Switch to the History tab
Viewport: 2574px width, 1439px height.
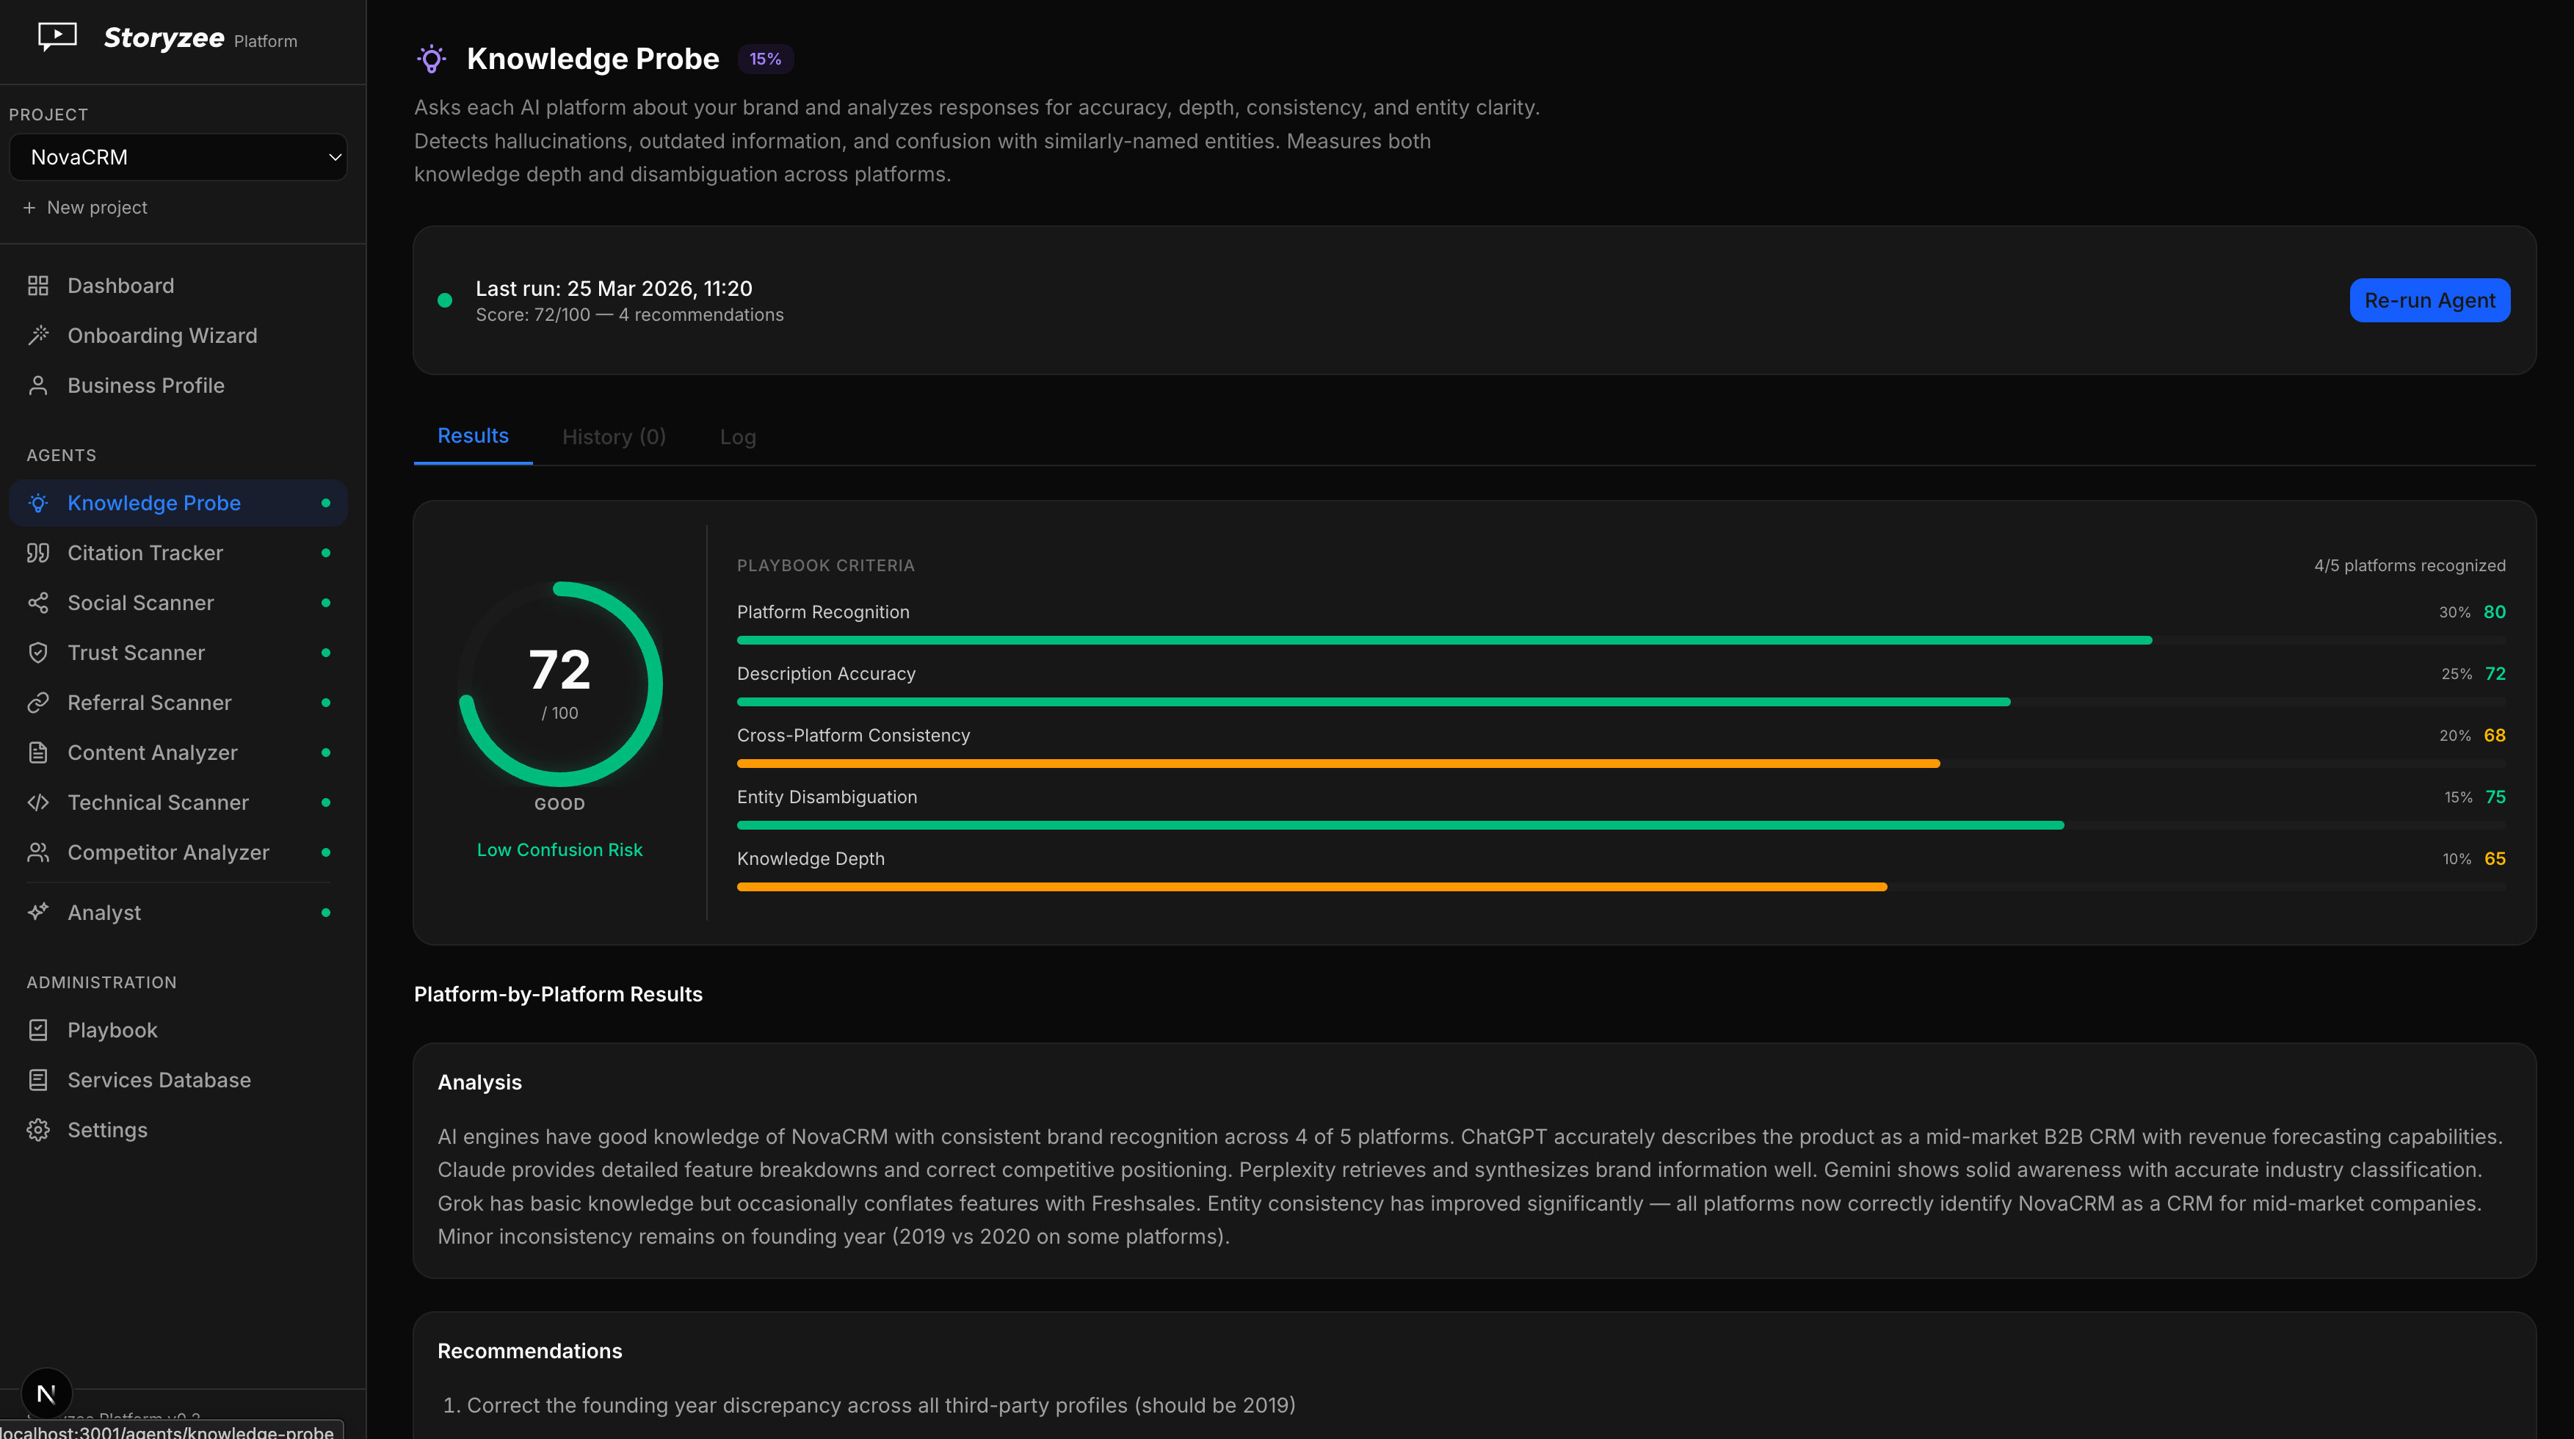612,437
